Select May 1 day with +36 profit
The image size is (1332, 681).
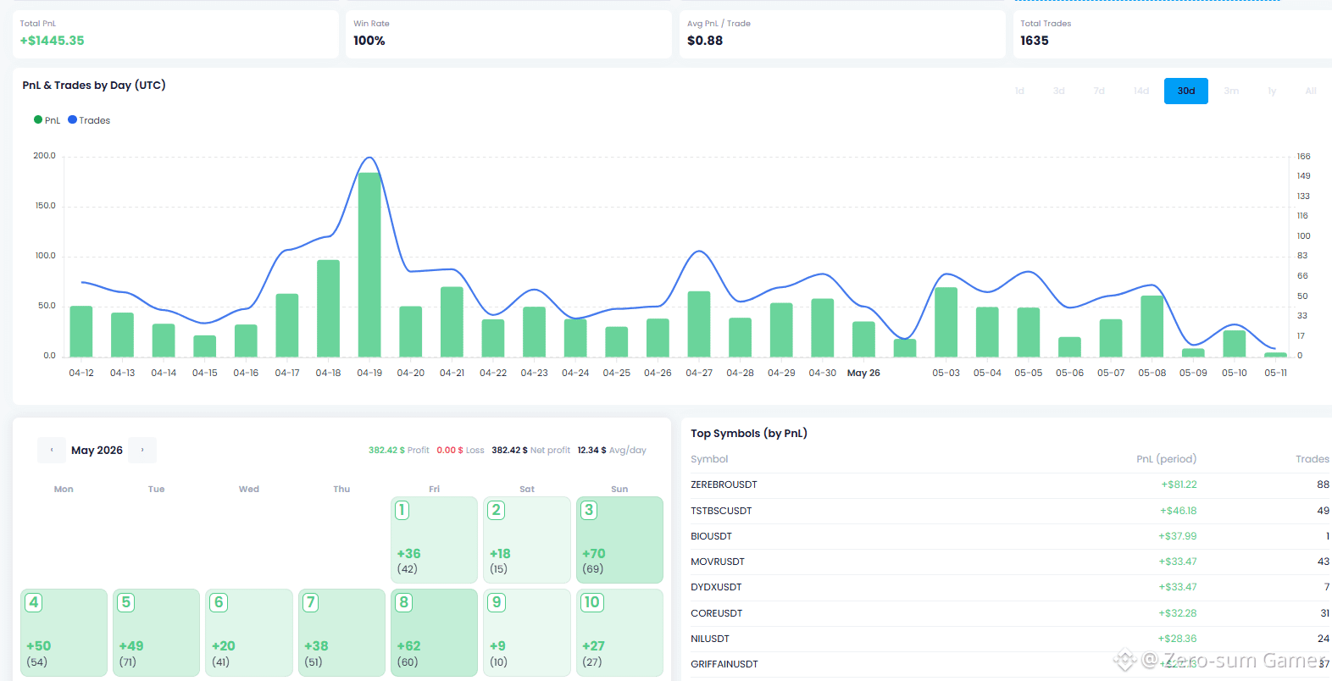point(435,540)
